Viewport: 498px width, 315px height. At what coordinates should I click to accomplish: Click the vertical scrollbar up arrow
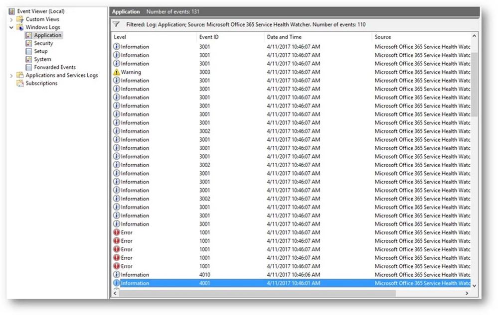click(x=474, y=36)
